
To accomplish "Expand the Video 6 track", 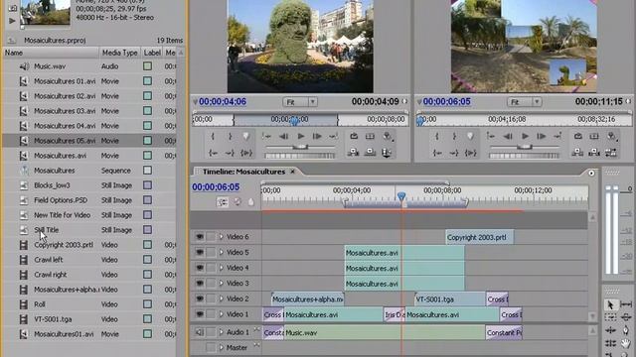I will [221, 237].
